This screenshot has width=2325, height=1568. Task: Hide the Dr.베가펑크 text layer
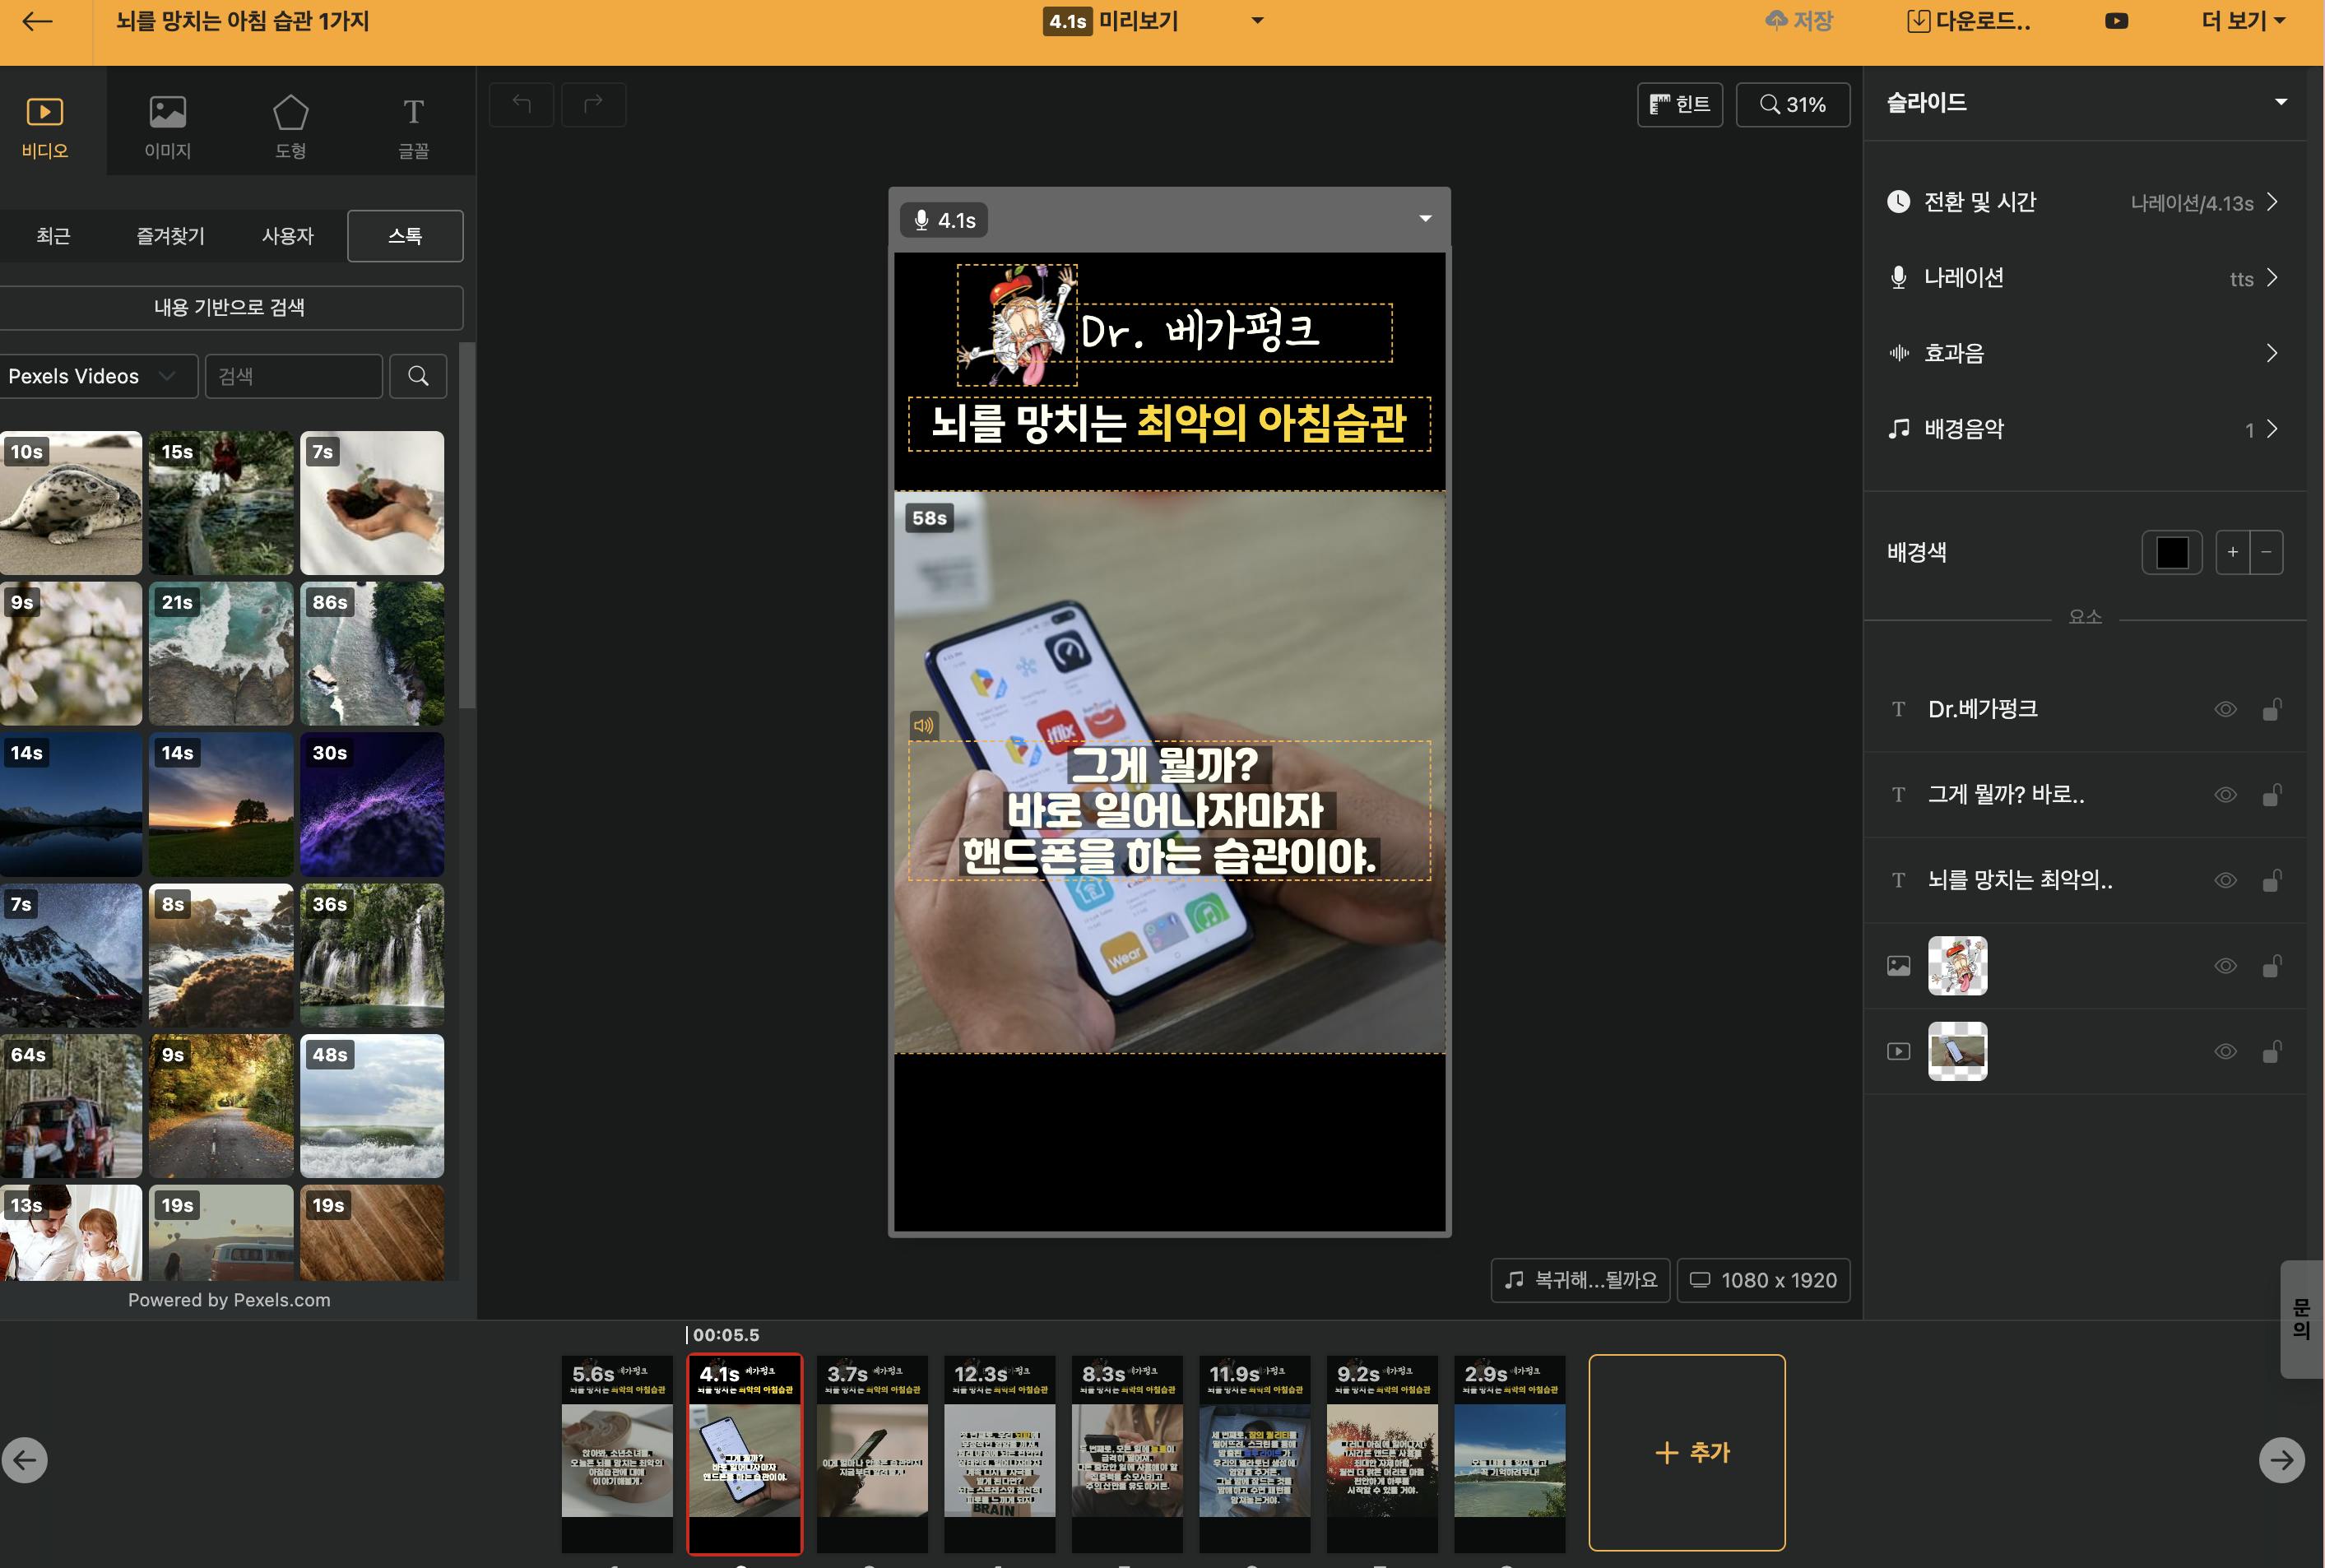click(x=2225, y=709)
